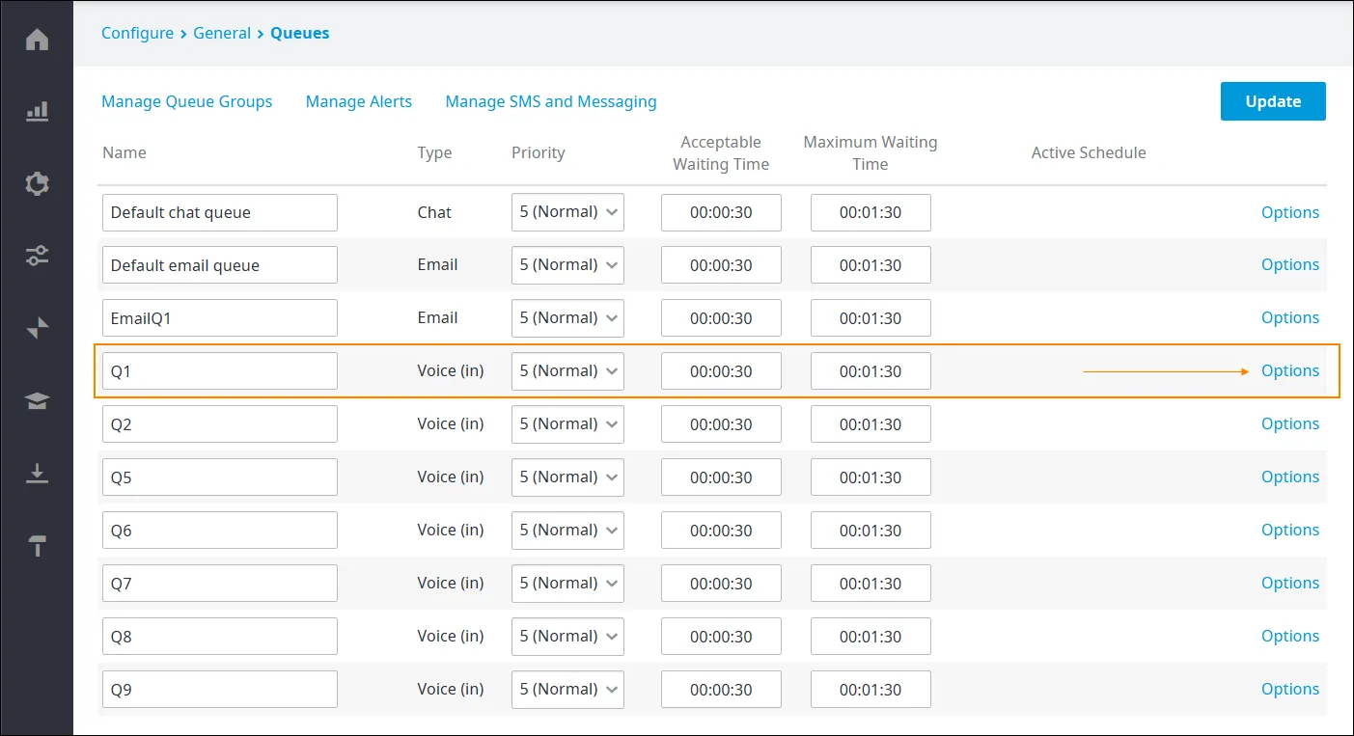Expand priority dropdown for Q9
The image size is (1354, 736).
[x=567, y=690]
